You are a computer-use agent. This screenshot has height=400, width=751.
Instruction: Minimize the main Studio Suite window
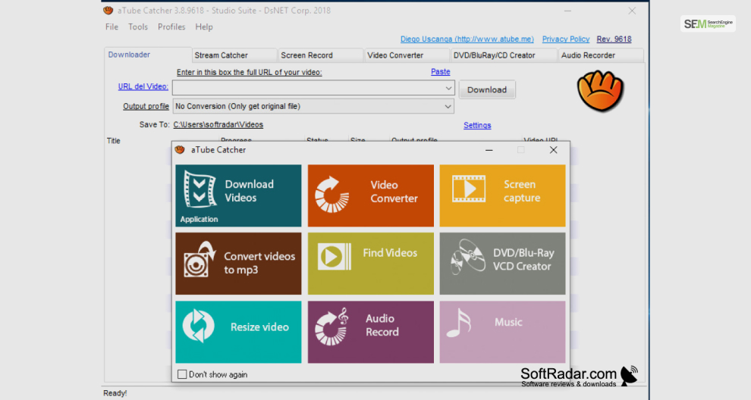click(x=567, y=11)
